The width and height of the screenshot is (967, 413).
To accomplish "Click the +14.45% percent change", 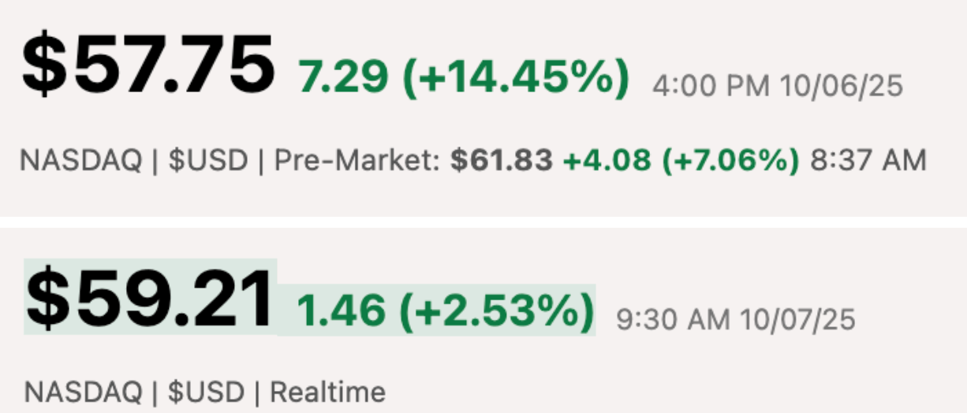I will pos(517,76).
